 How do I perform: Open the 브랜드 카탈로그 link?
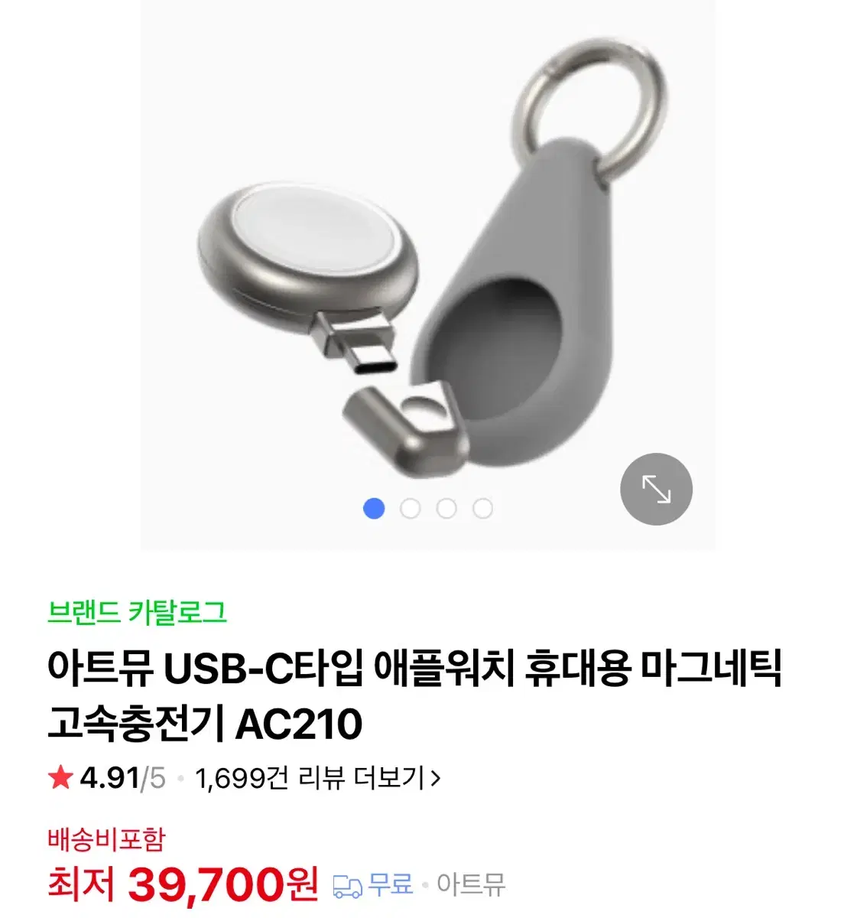point(138,612)
